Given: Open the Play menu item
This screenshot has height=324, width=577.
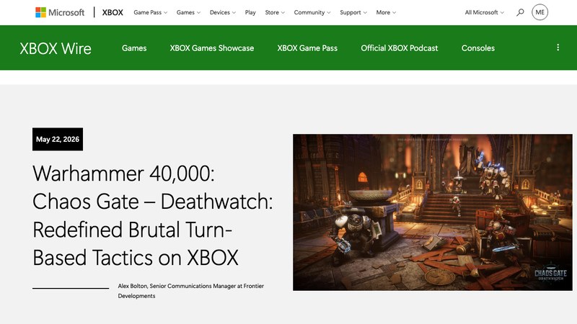Looking at the screenshot, I should pyautogui.click(x=250, y=12).
